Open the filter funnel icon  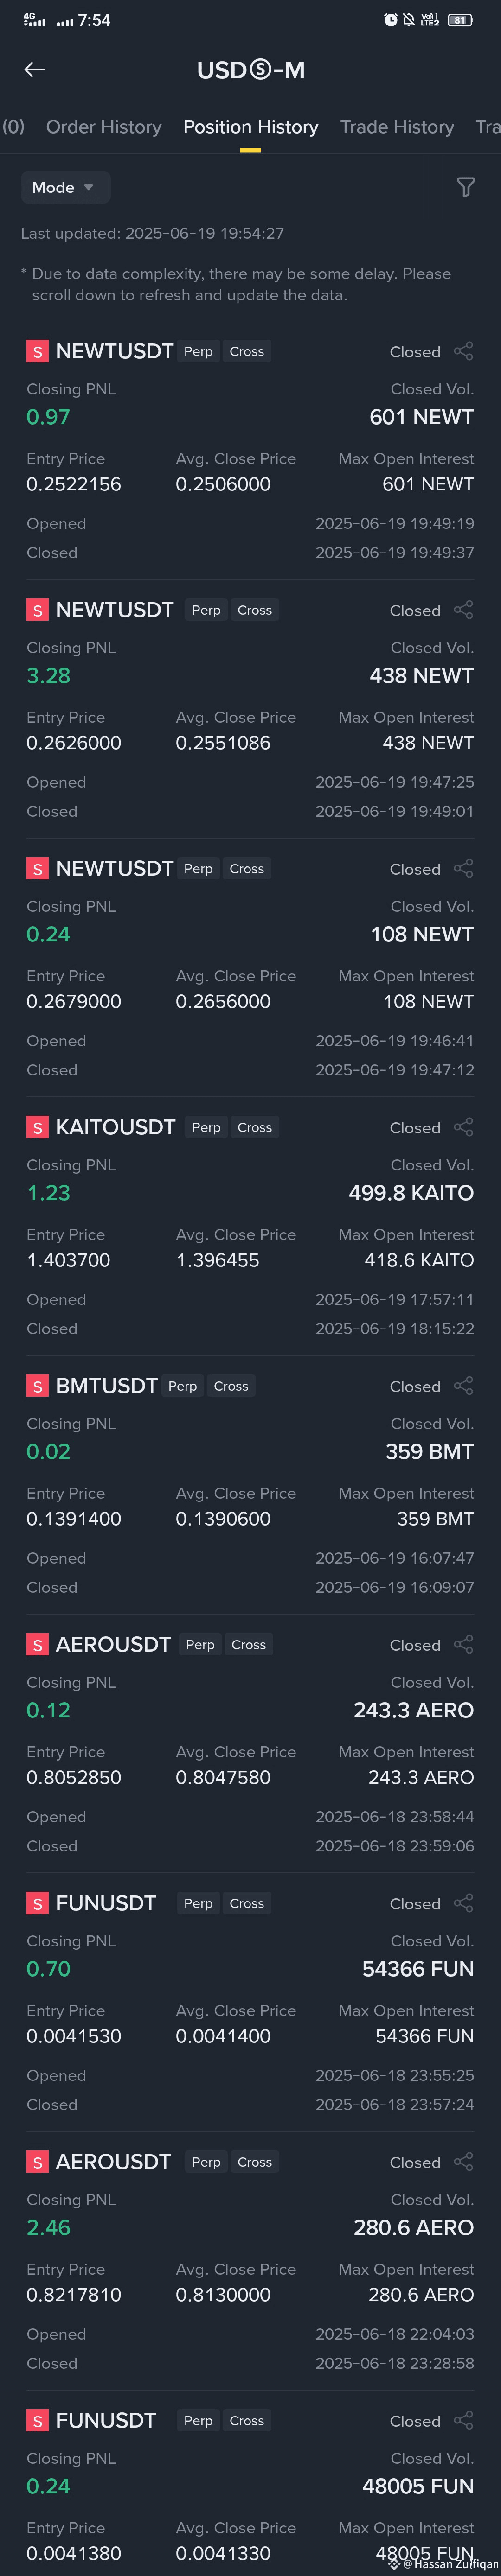pos(465,187)
